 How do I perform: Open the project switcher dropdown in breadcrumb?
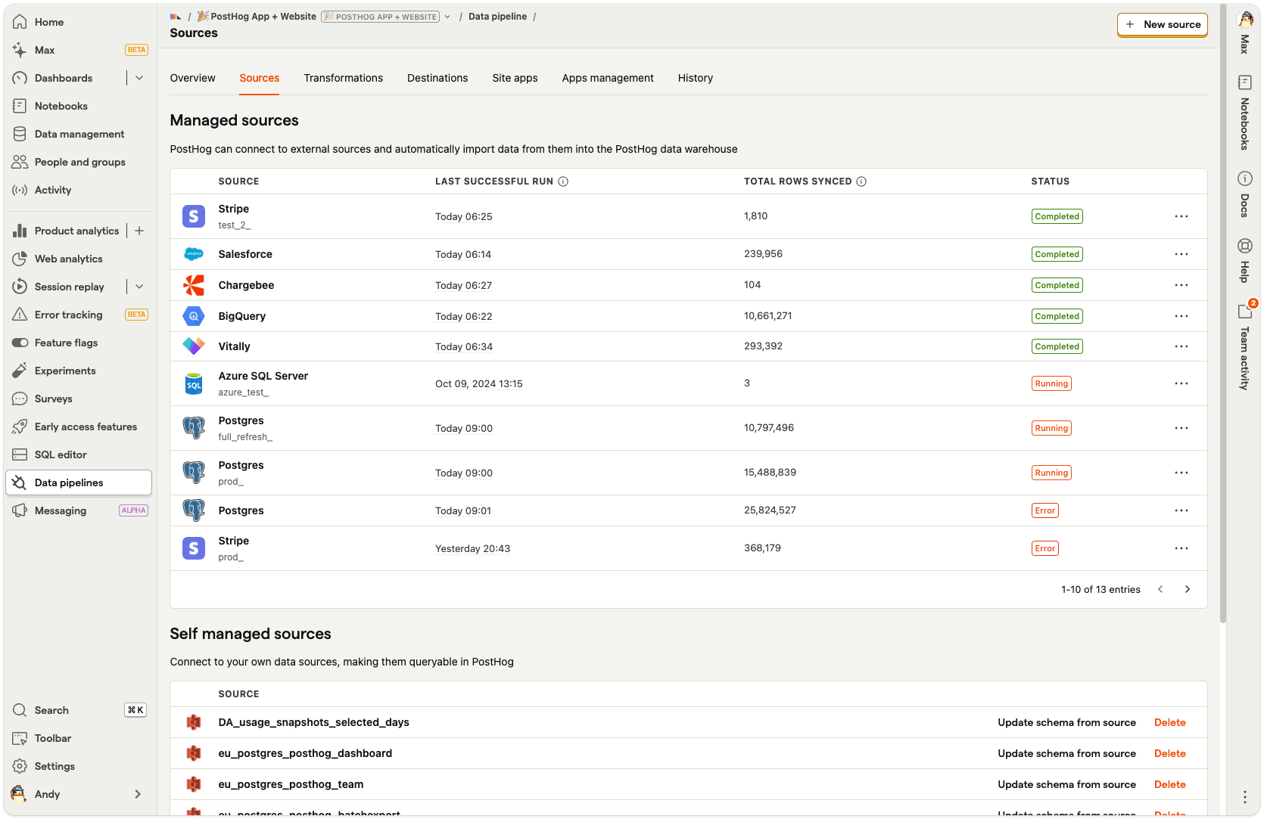pos(447,17)
